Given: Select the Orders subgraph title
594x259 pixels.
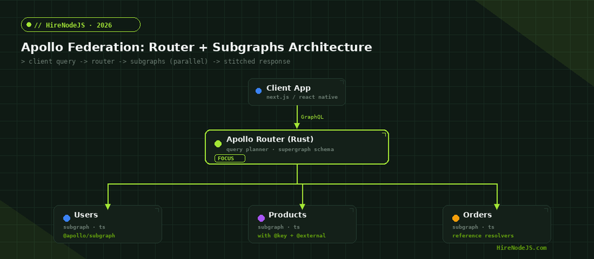Looking at the screenshot, I should click(x=477, y=215).
